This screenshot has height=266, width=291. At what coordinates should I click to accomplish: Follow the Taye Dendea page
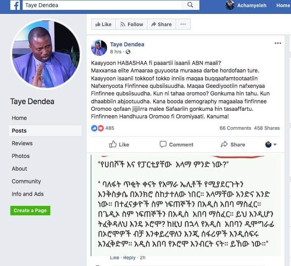click(131, 24)
